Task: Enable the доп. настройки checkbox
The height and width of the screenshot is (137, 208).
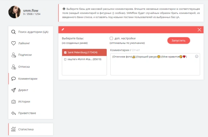Action: [111, 39]
